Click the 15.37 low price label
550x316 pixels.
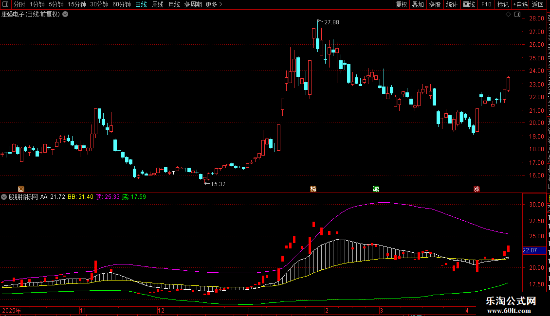point(218,184)
